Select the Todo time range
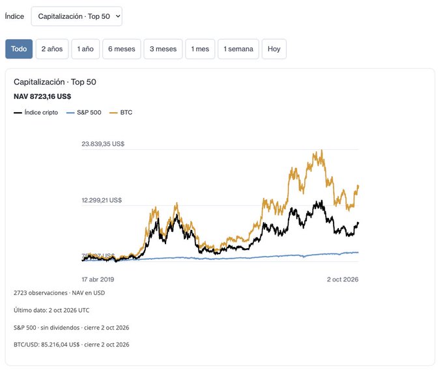This screenshot has width=443, height=370. click(x=19, y=49)
